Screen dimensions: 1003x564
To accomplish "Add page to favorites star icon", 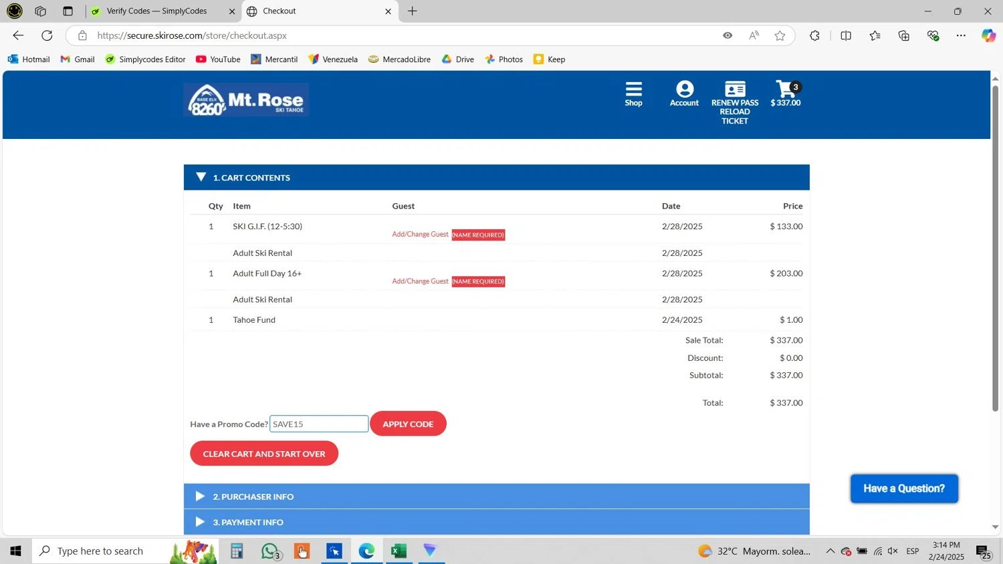I will 780,35.
